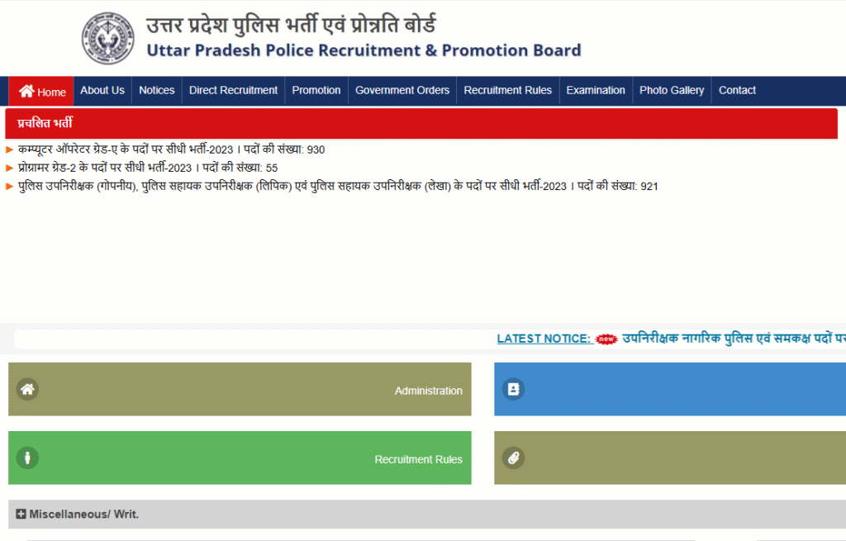Open the Direct Recruitment menu
The image size is (846, 541).
(233, 91)
